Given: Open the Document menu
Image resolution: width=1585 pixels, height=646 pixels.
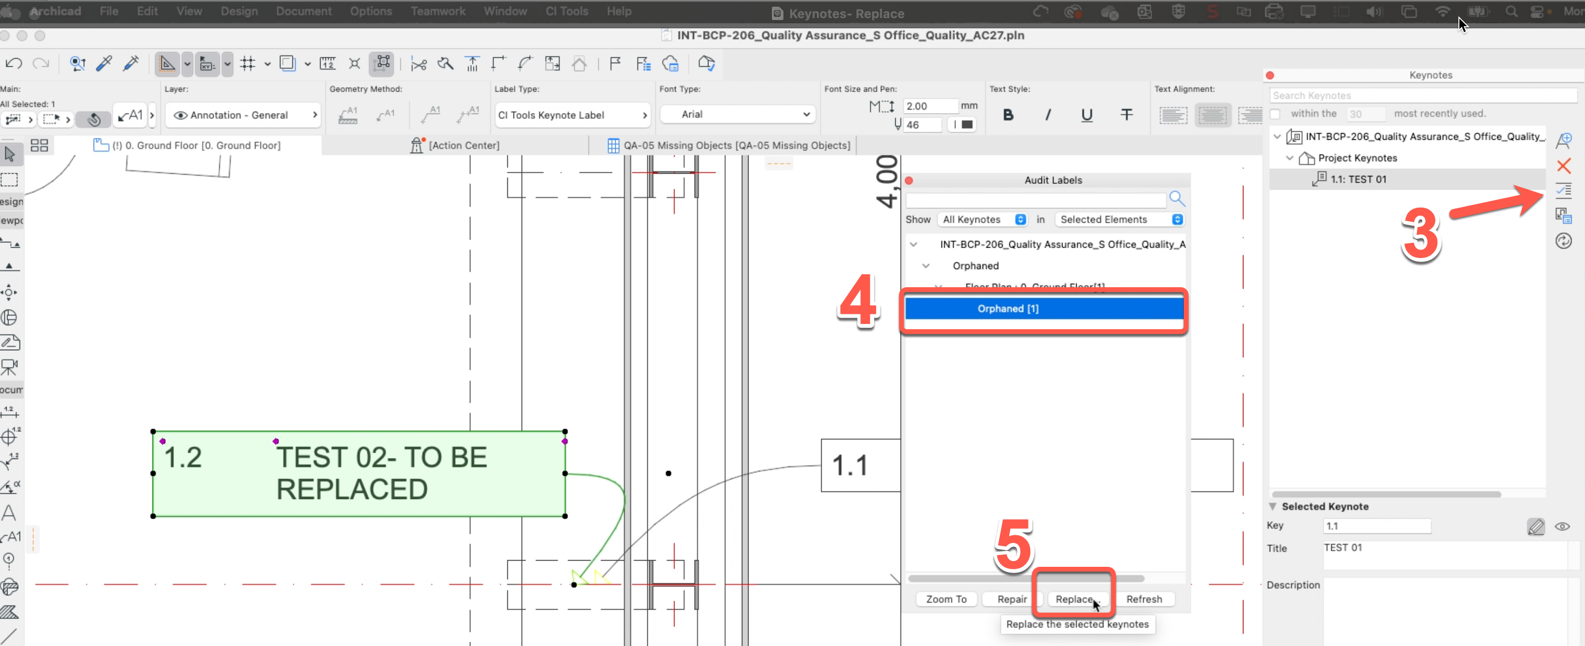Looking at the screenshot, I should pos(303,11).
